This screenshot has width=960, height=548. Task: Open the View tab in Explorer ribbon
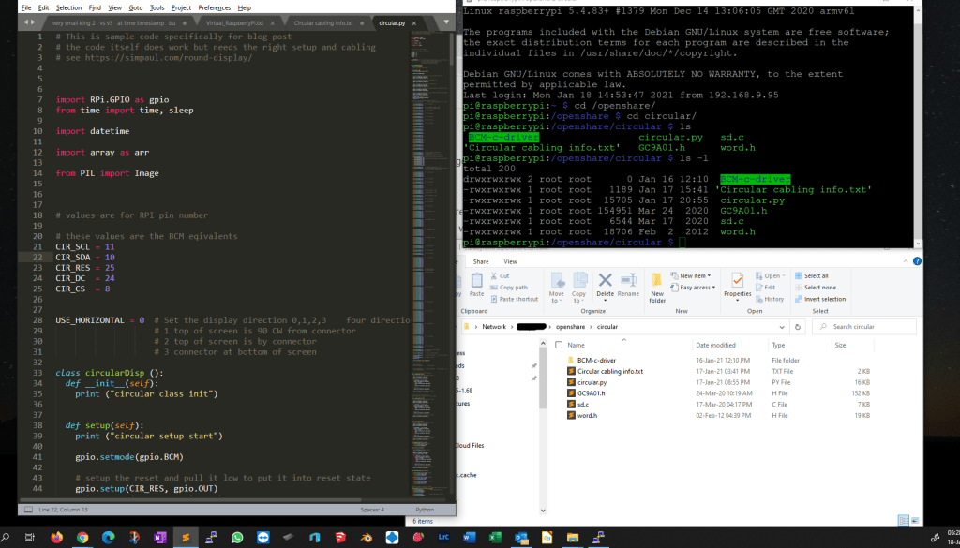[510, 262]
